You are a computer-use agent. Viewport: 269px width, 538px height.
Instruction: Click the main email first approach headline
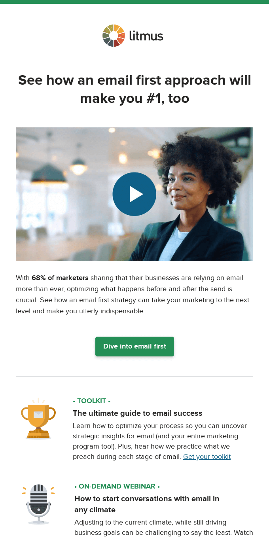[134, 89]
